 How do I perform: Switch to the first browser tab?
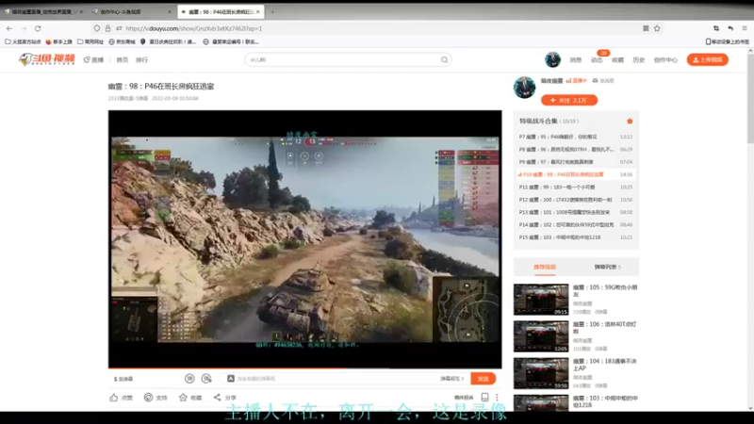(x=43, y=11)
